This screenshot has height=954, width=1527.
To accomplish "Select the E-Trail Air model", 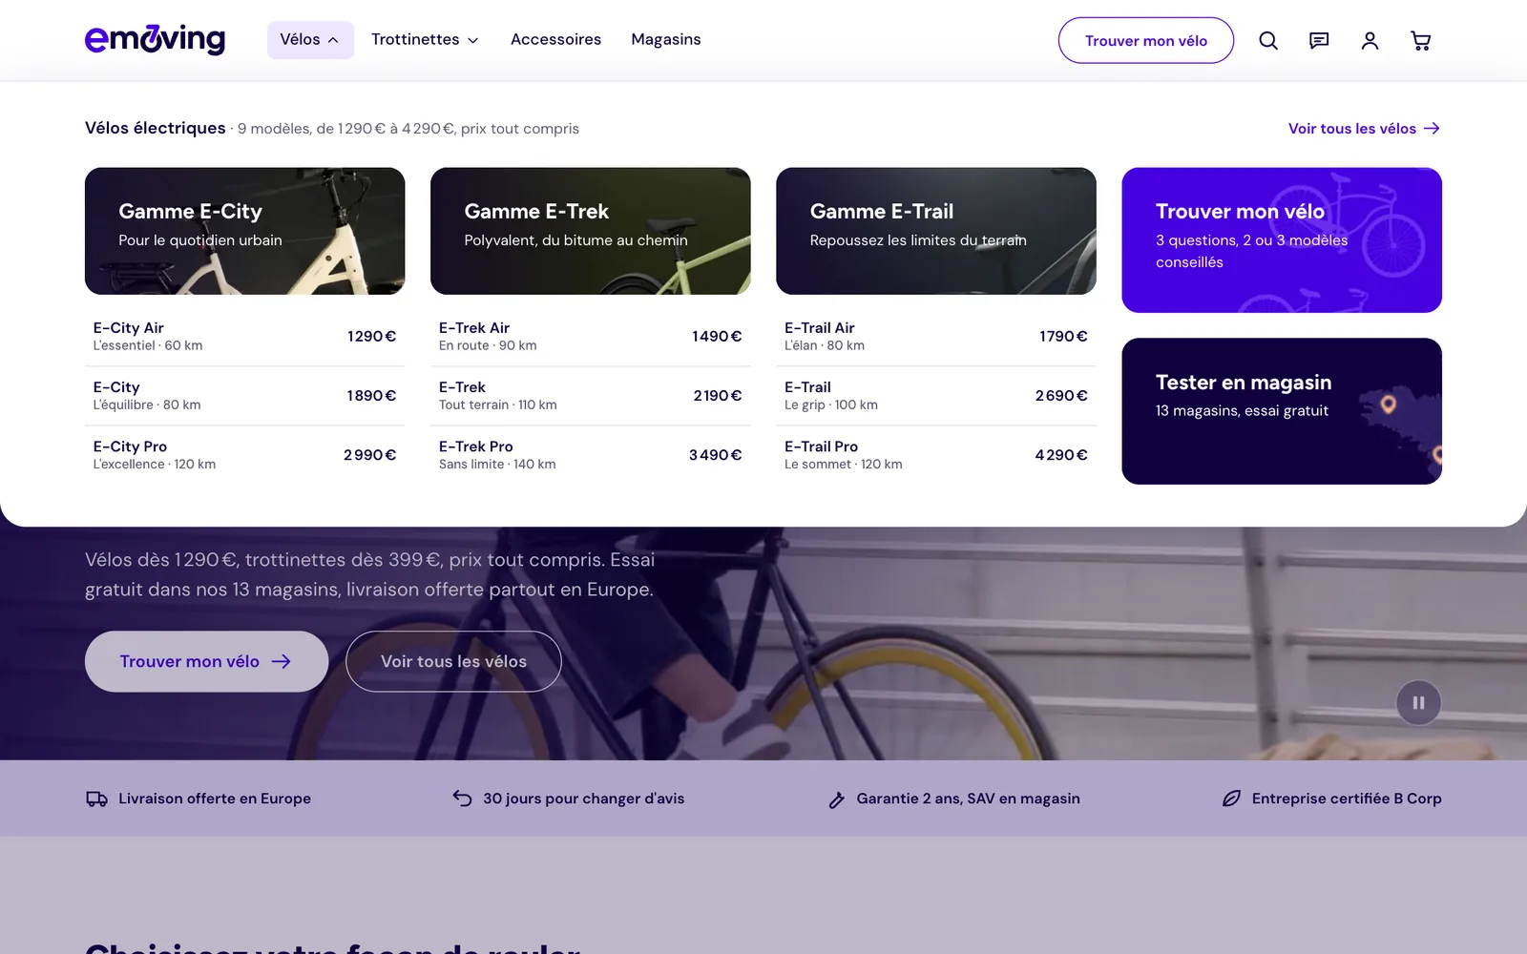I will click(935, 337).
